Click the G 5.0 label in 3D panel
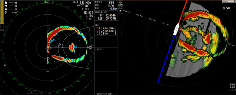Viewport: 236px width, 95px height. 226,8
